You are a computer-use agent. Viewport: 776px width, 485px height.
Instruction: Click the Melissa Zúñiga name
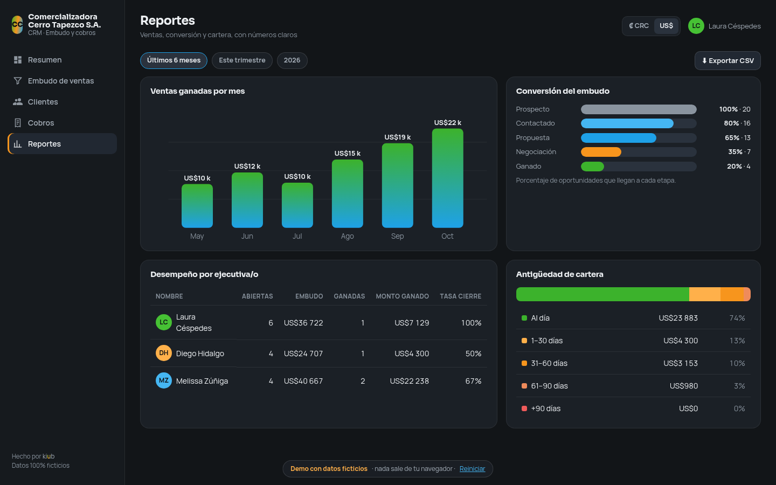202,381
